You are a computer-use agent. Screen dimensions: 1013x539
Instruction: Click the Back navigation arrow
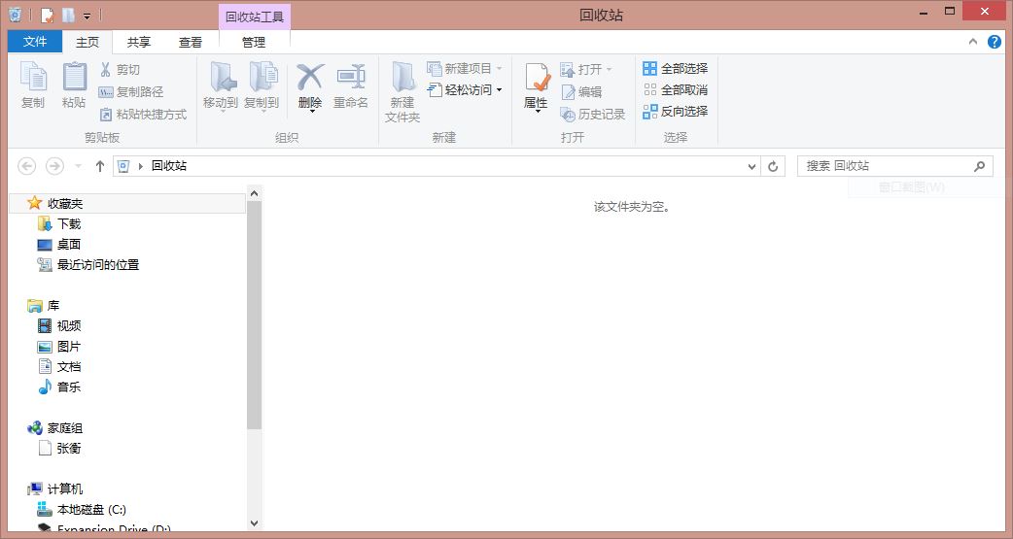(x=26, y=166)
